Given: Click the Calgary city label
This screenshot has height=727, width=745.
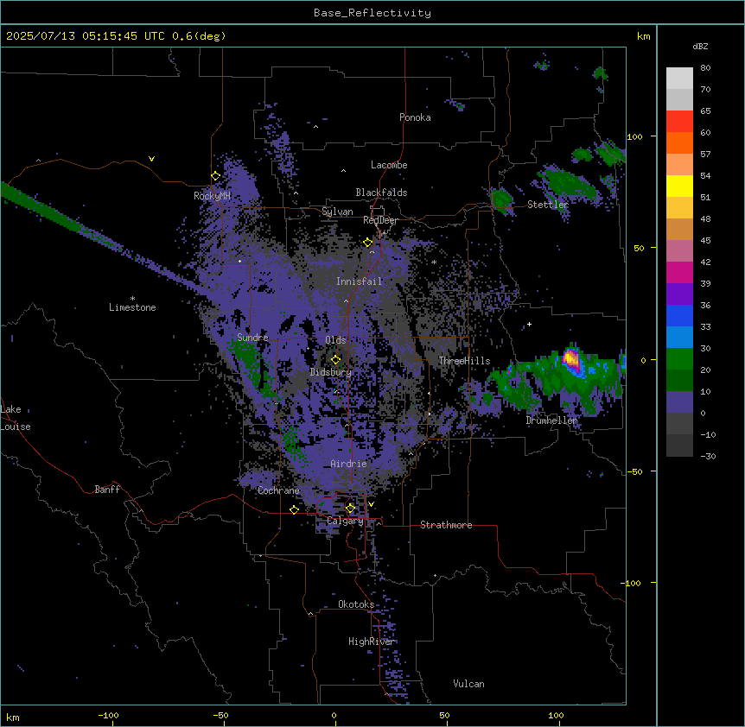Looking at the screenshot, I should pos(346,521).
